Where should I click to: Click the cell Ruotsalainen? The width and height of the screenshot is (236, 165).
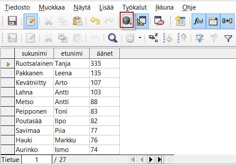point(34,64)
